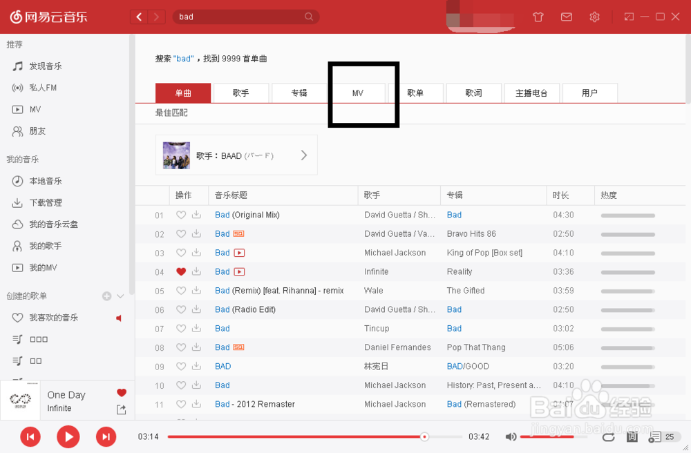The image size is (691, 453).
Task: Toggle the loop playback mode icon
Action: click(x=609, y=436)
